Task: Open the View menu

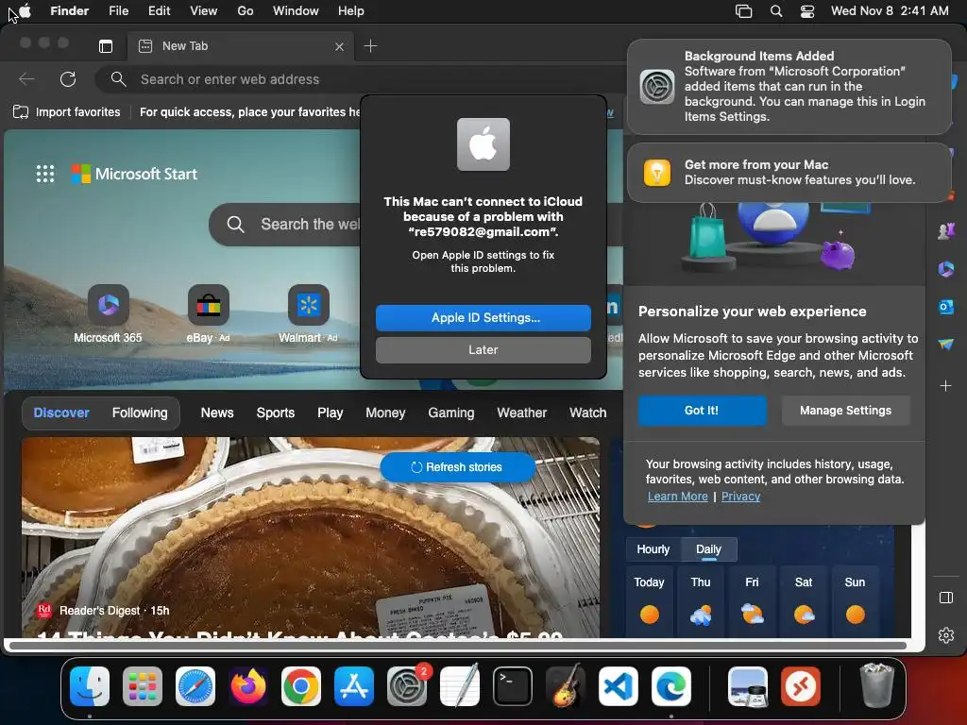Action: (x=204, y=11)
